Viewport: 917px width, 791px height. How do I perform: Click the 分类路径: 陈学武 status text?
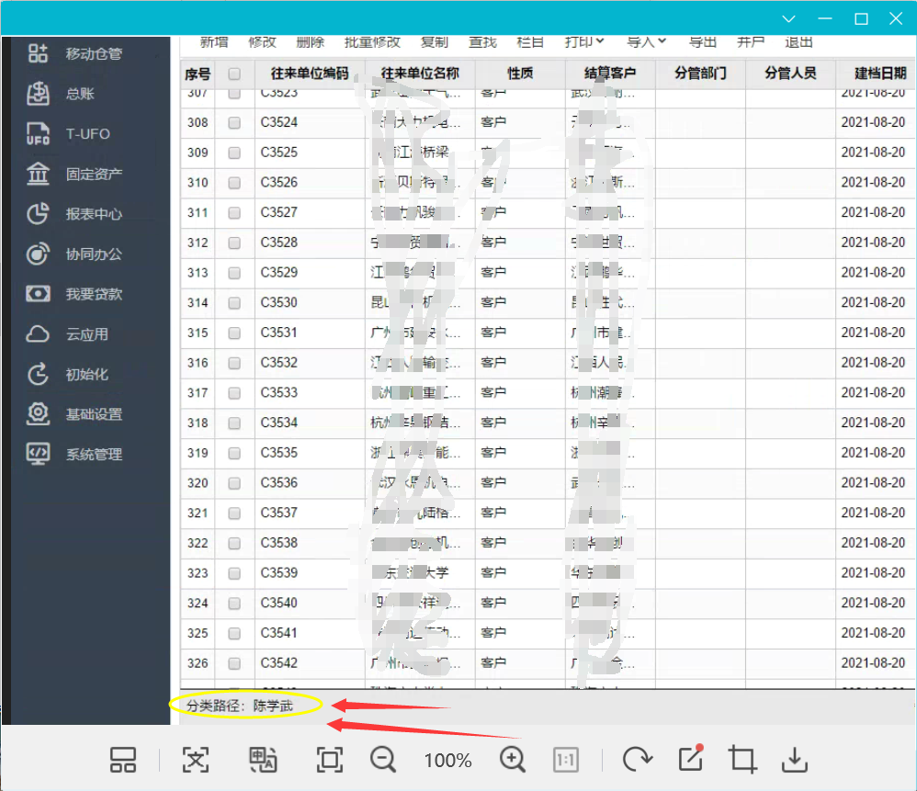click(240, 706)
